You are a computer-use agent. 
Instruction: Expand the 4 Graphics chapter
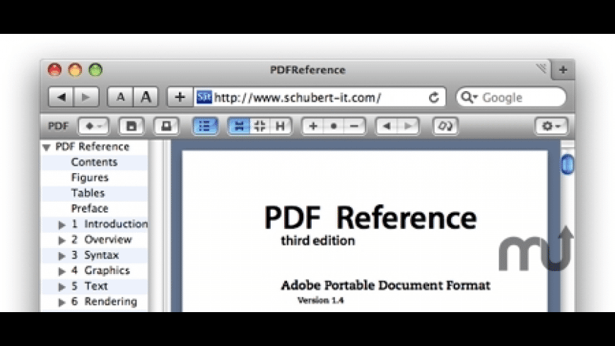click(61, 271)
